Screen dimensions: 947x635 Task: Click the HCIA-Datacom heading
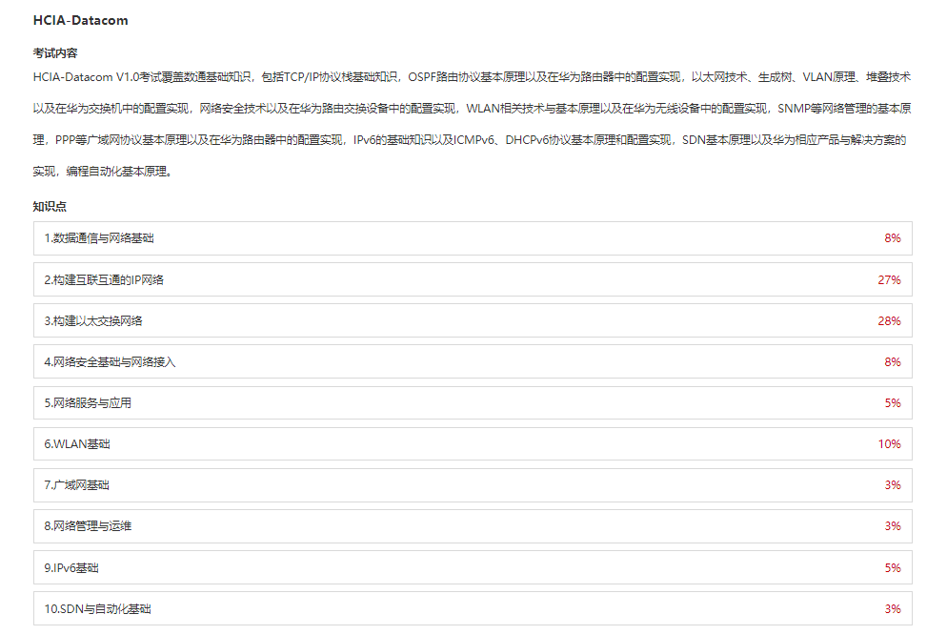point(80,21)
